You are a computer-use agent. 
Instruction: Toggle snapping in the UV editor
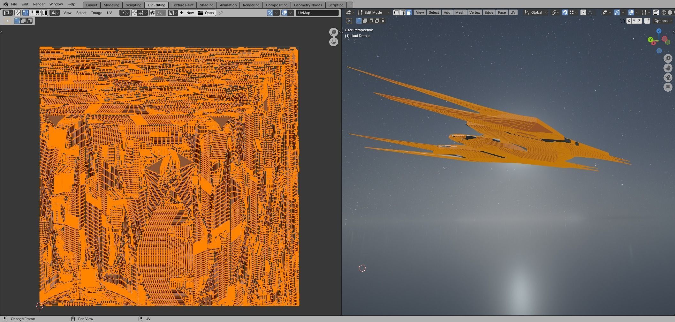134,13
